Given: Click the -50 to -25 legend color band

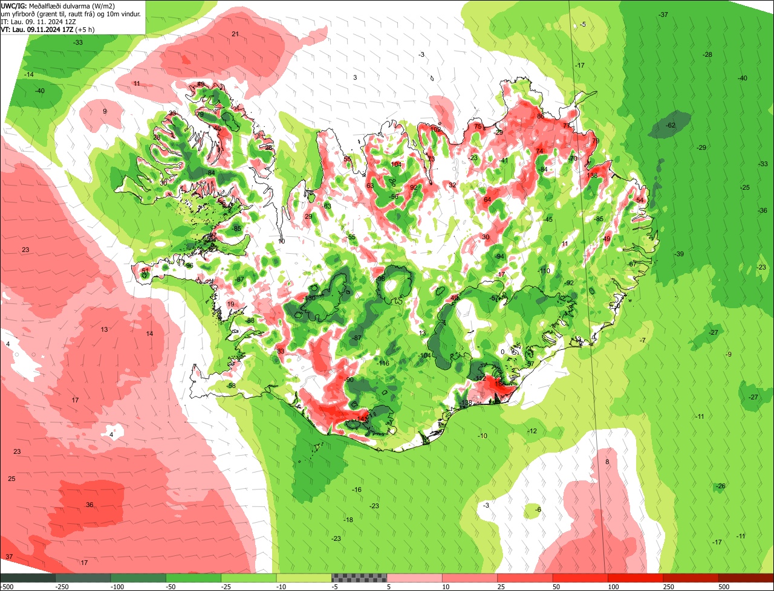Looking at the screenshot, I should pyautogui.click(x=193, y=578).
